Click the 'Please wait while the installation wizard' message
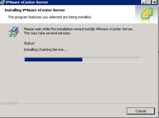Viewport: 159px width, 118px height. click(79, 29)
